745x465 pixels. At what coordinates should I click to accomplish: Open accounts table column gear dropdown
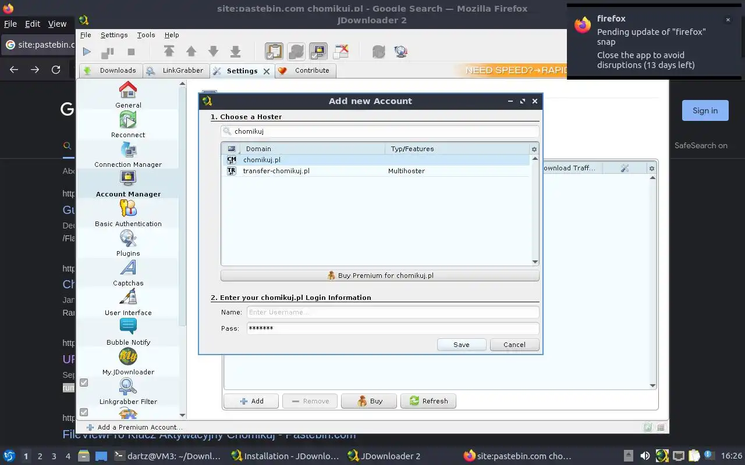(652, 169)
